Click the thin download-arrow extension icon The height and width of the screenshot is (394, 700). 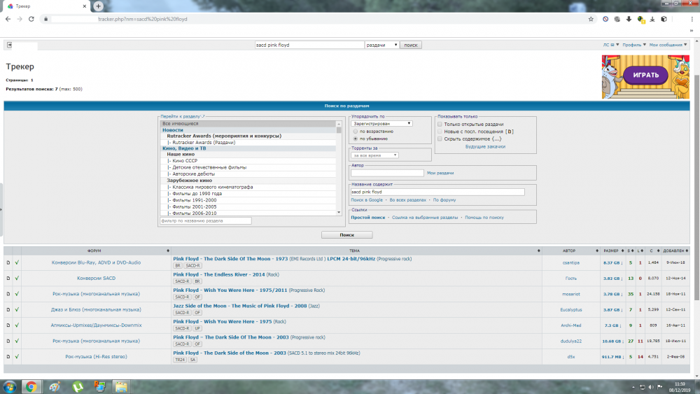click(652, 19)
